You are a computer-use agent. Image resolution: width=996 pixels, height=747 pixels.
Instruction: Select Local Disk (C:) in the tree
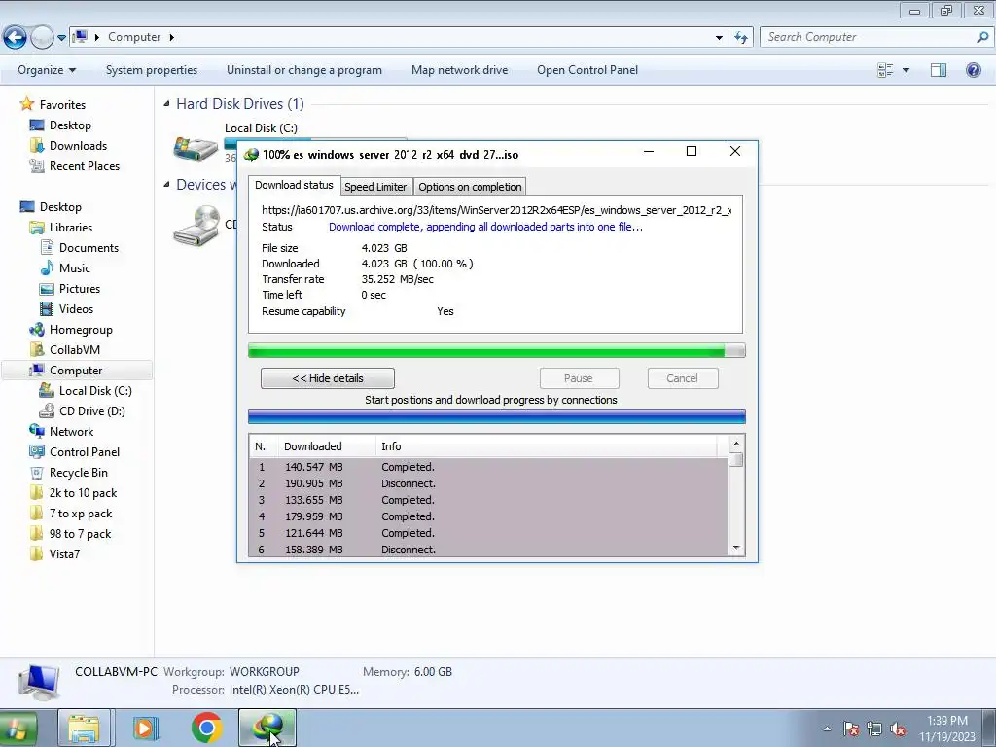coord(87,391)
